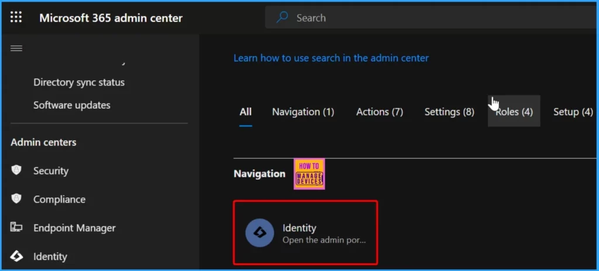The image size is (599, 271).
Task: Switch to the Setup (4) tab
Action: (x=573, y=112)
